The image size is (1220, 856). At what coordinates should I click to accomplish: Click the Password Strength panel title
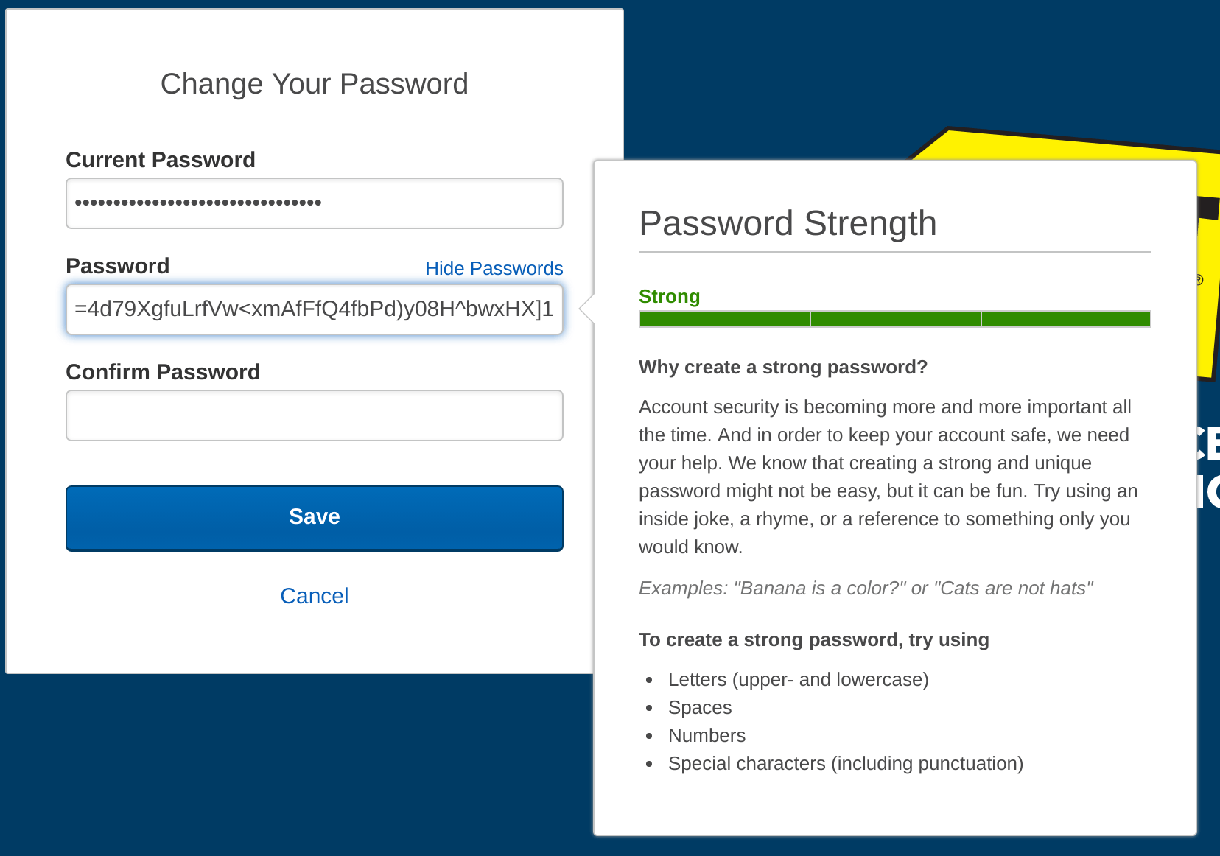[x=788, y=223]
